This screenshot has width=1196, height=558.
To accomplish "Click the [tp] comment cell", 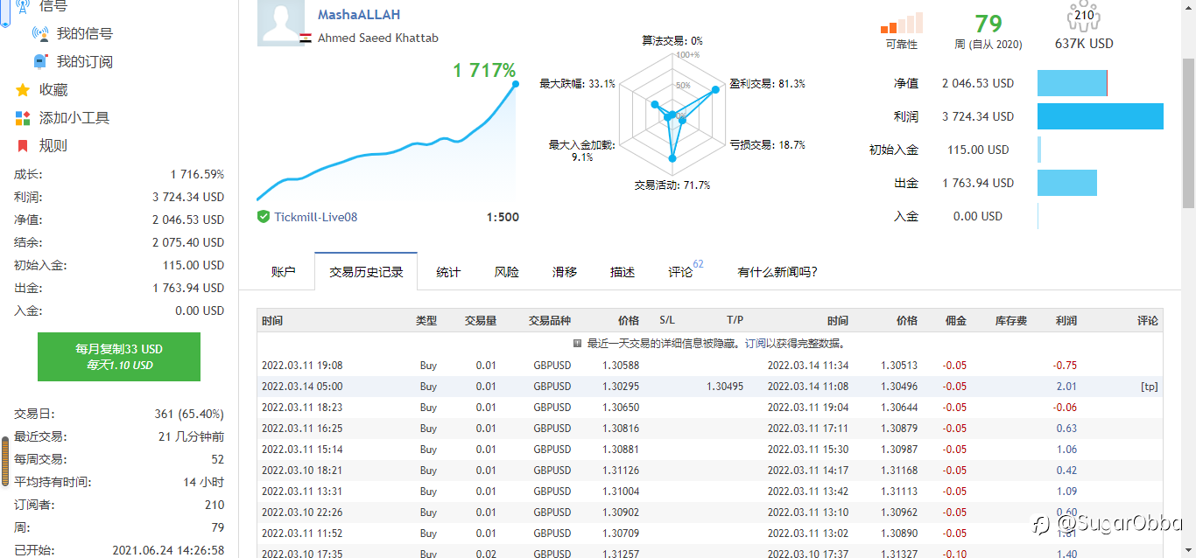I will (1149, 387).
